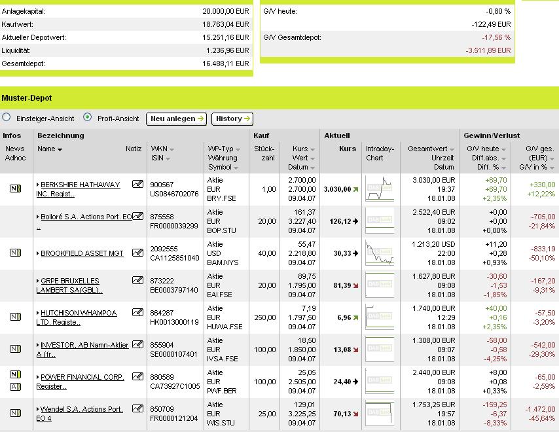Sort by Kauf Datum column arrow

pos(312,168)
